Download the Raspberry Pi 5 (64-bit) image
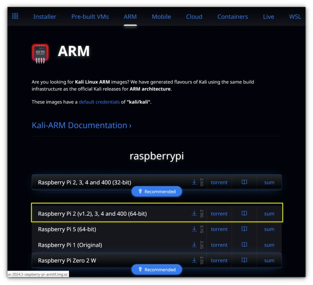The height and width of the screenshot is (285, 313). click(x=194, y=229)
